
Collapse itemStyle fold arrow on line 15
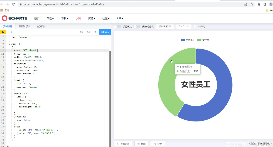coord(5,64)
